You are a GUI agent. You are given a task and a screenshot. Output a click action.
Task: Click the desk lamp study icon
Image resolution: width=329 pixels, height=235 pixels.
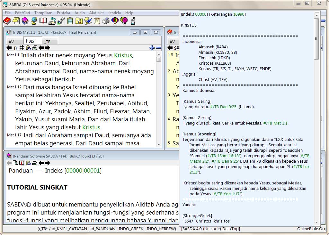(x=52, y=21)
